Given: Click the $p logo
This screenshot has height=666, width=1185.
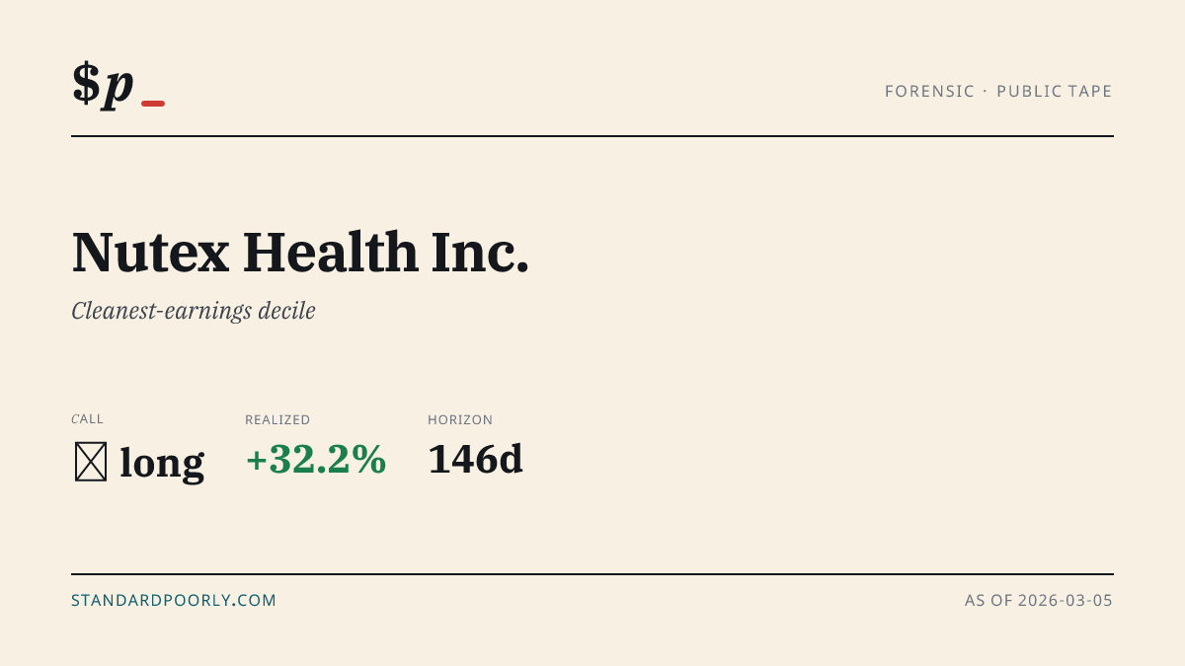Looking at the screenshot, I should coord(118,85).
